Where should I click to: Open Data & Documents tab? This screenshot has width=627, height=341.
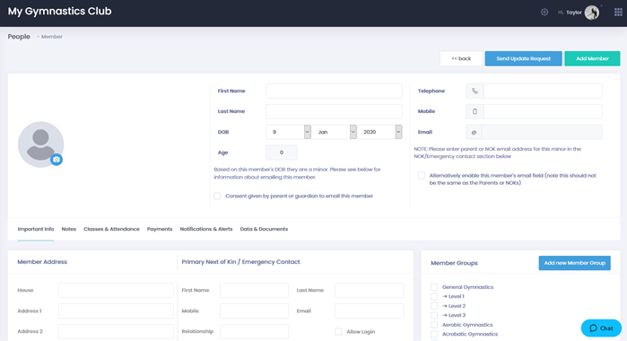click(264, 229)
